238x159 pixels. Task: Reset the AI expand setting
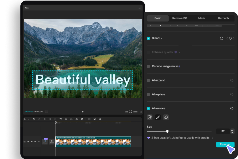point(232,80)
